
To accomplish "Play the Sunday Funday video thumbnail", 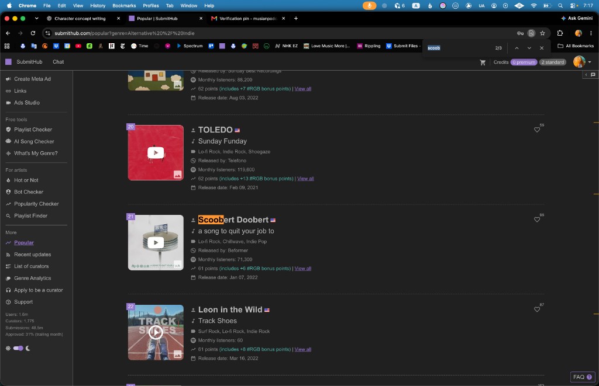I will pos(156,152).
